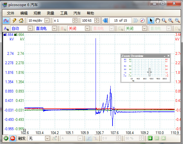Click the zoom in magnifier icon
Image resolution: width=183 pixels, height=144 pixels.
(x=171, y=20)
